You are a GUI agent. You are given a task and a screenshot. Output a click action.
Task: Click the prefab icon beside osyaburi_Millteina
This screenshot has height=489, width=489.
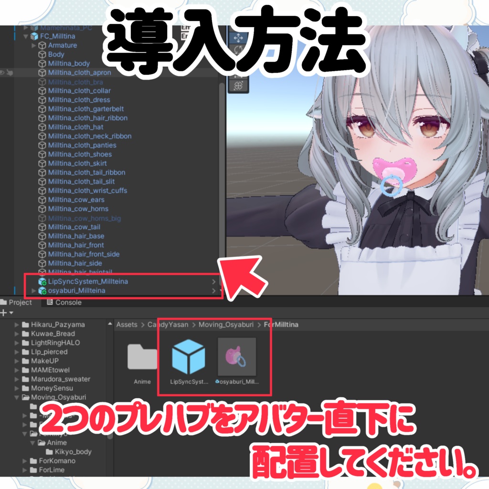point(42,290)
